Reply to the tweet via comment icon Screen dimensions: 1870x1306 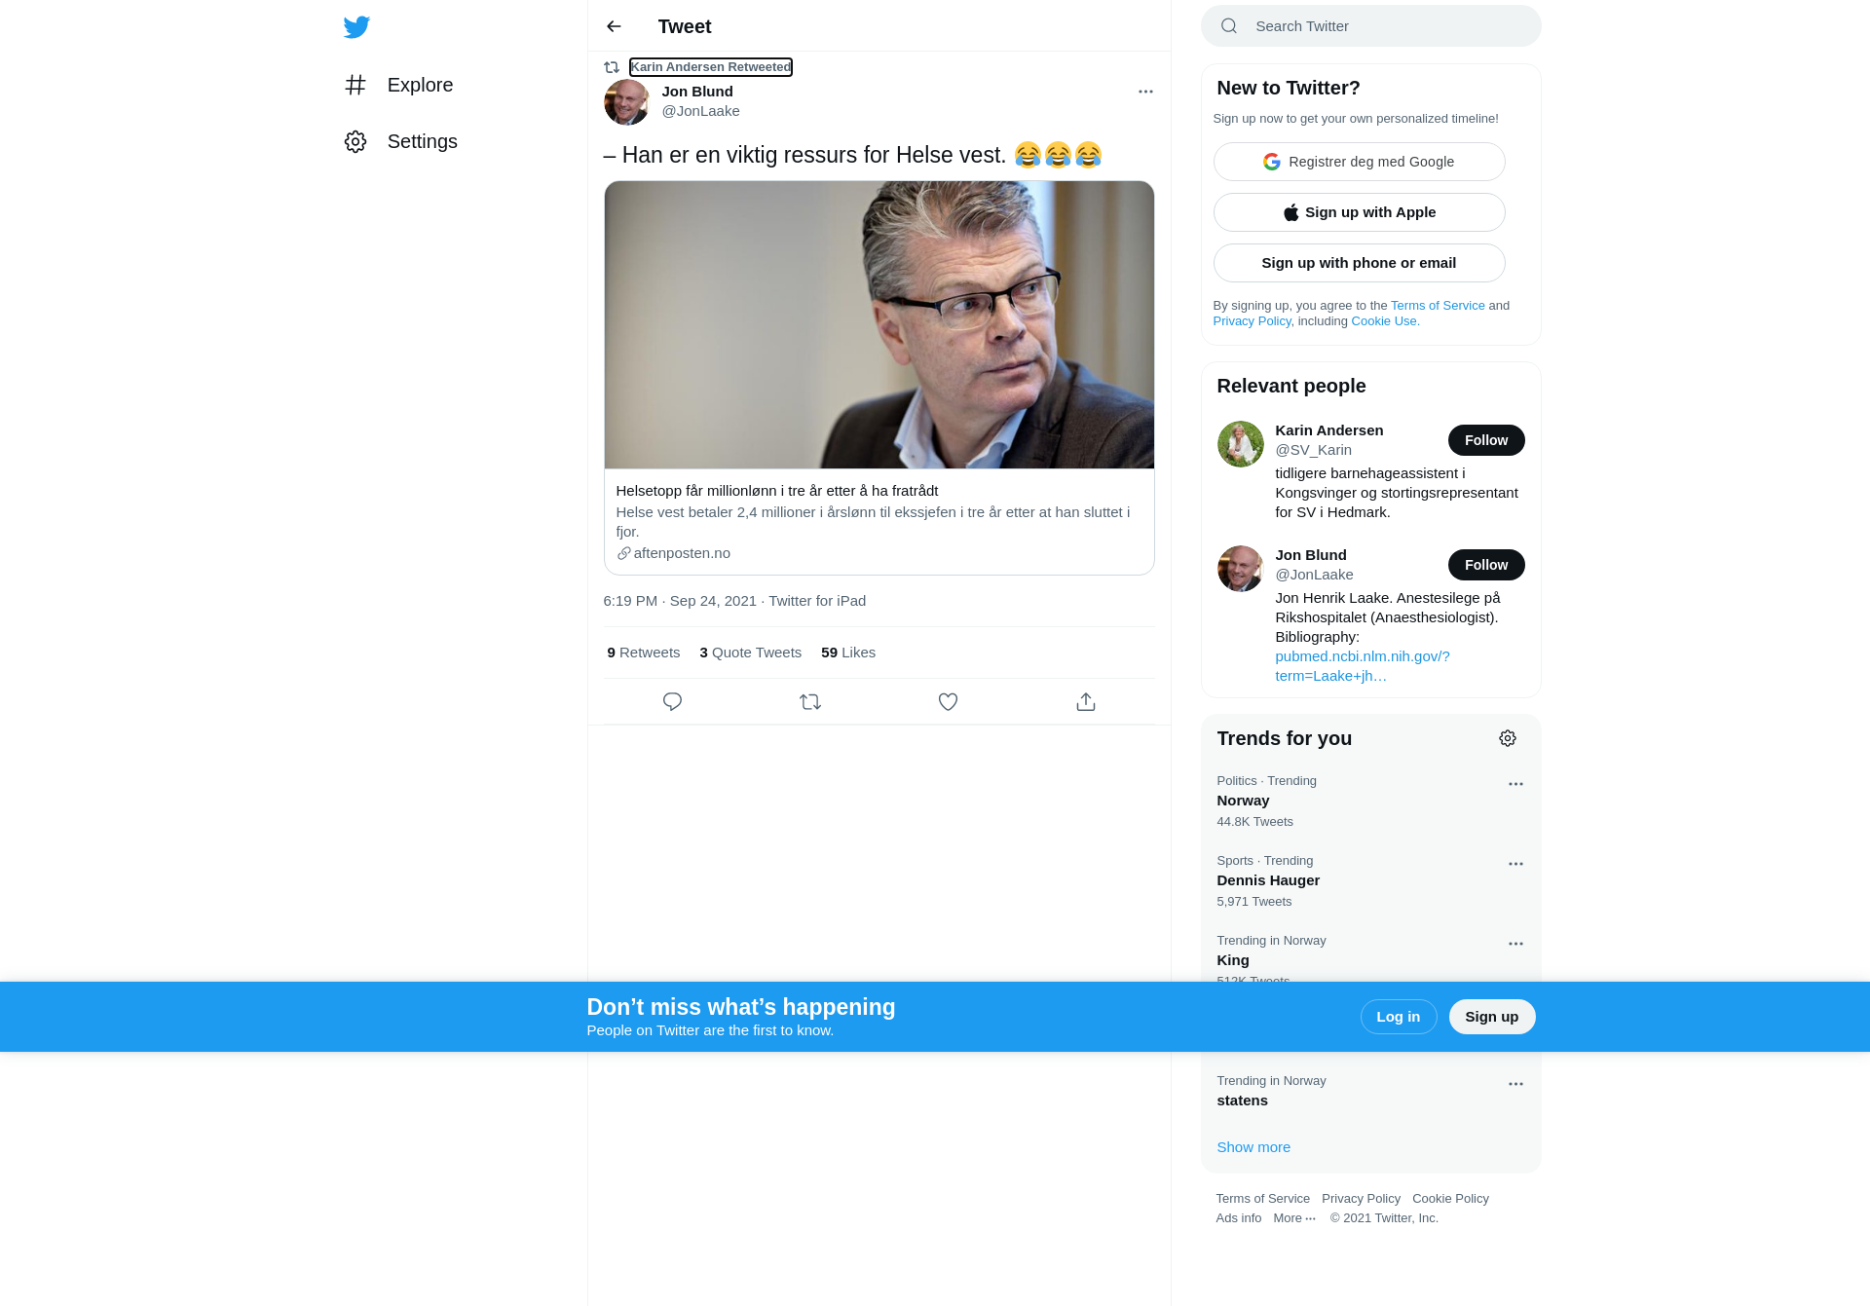[672, 701]
